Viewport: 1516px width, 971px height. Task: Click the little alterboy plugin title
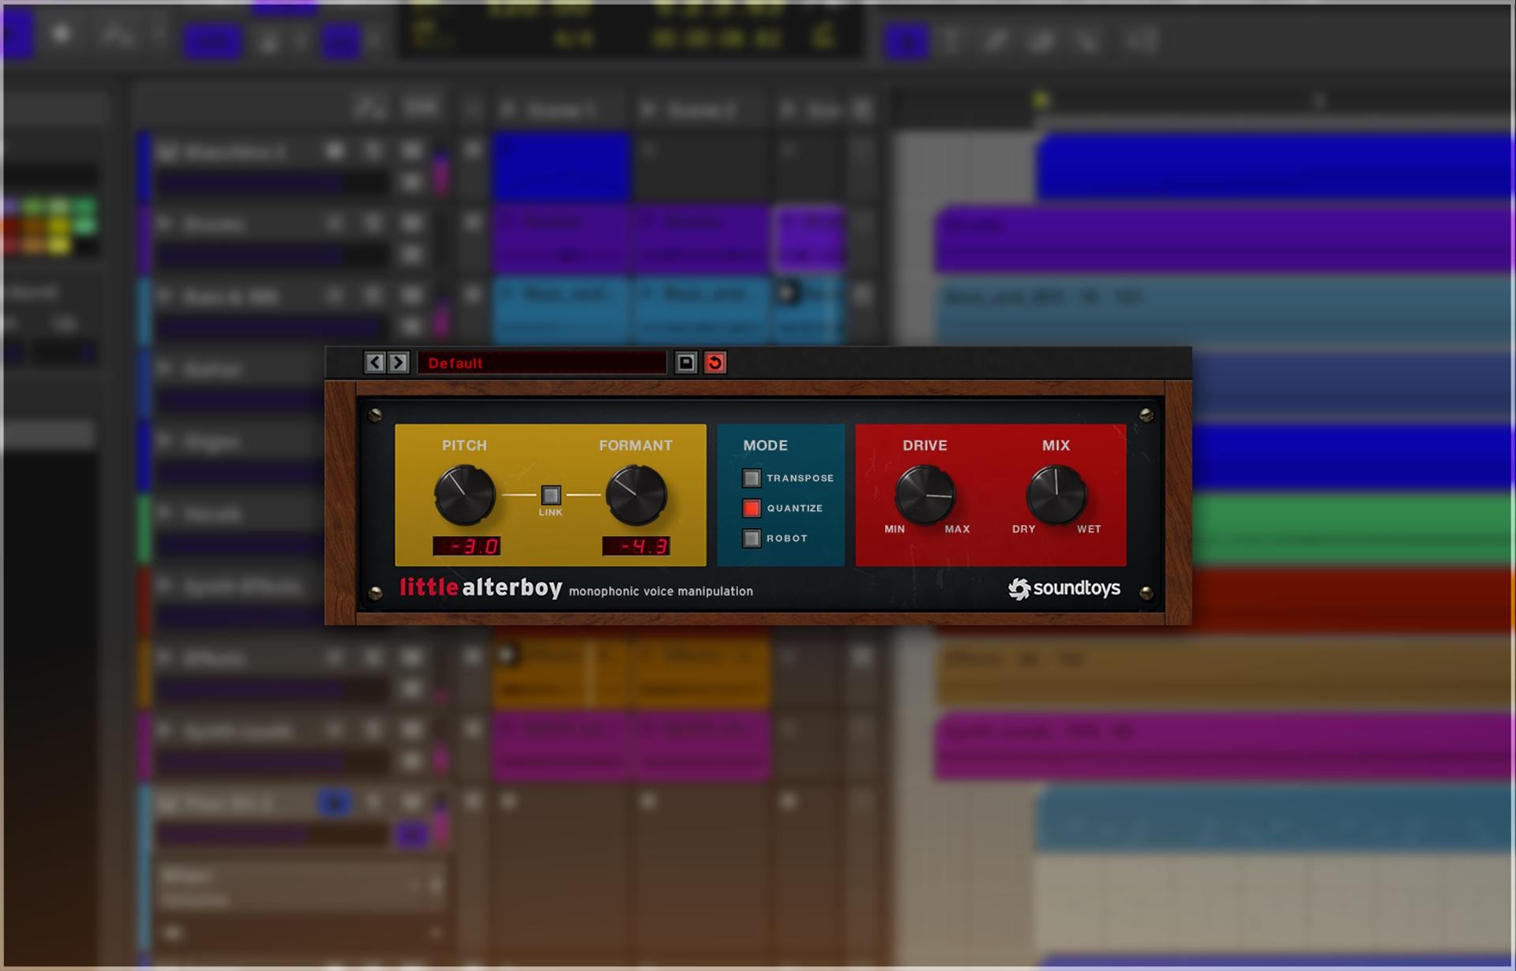[x=481, y=587]
